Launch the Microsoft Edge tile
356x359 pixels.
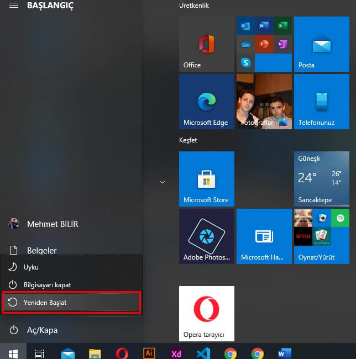point(207,102)
